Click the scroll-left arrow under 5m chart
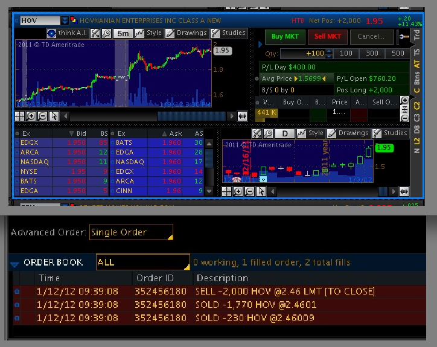Image resolution: width=437 pixels, height=347 pixels. pyautogui.click(x=66, y=116)
